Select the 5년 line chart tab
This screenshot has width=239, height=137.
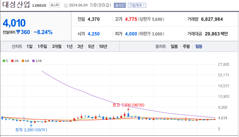coord(91,46)
